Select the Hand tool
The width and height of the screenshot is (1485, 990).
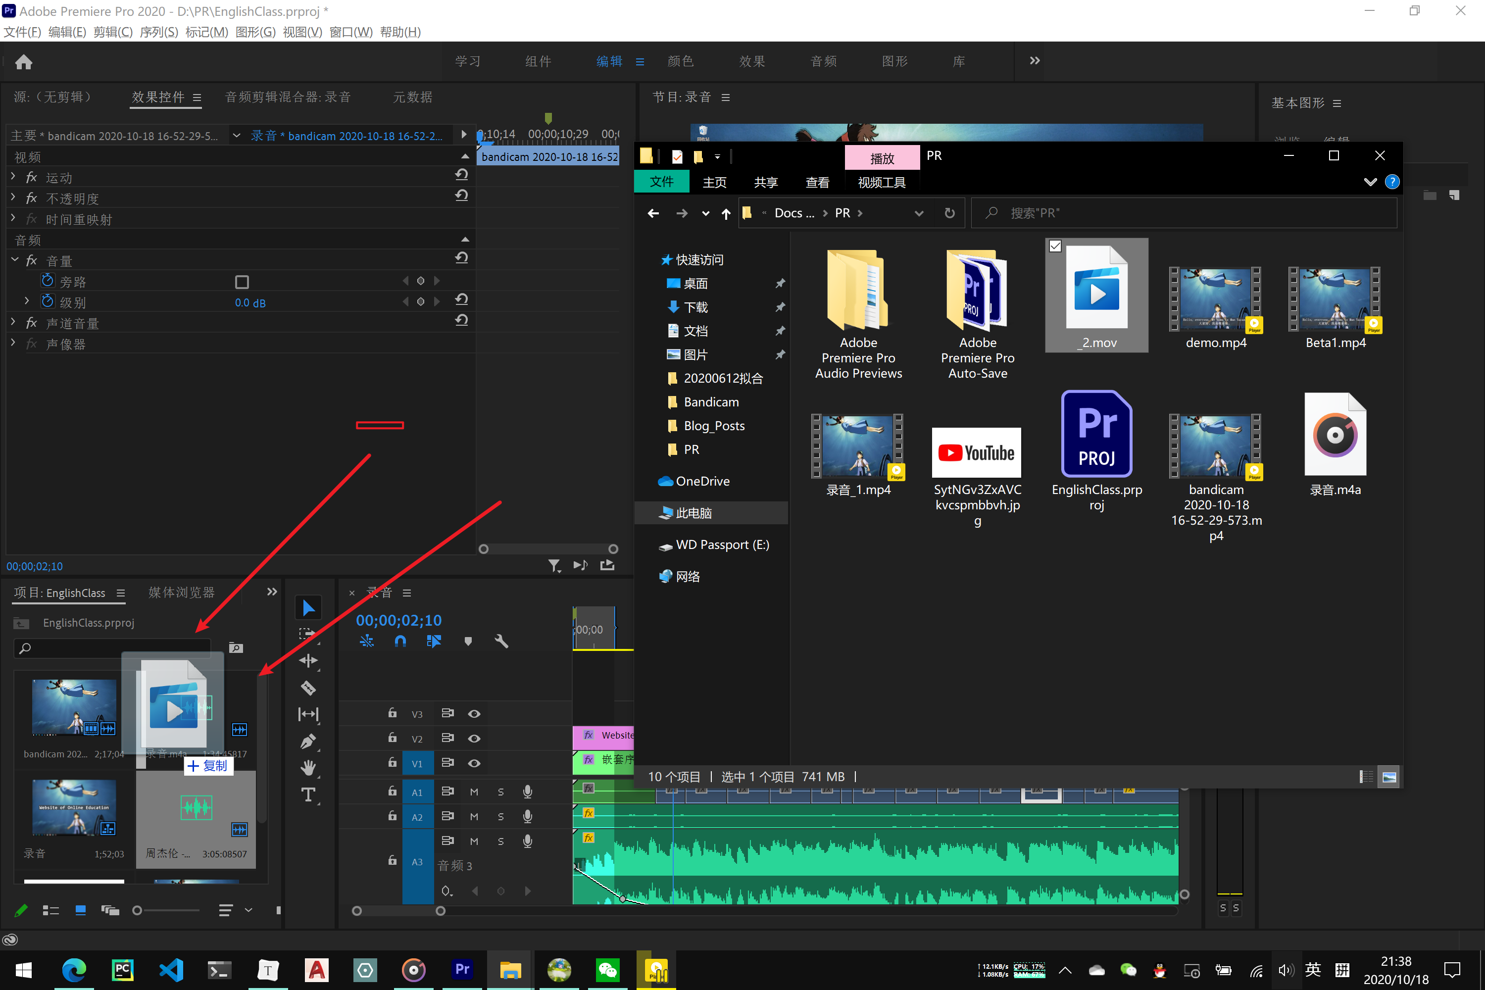click(x=308, y=768)
